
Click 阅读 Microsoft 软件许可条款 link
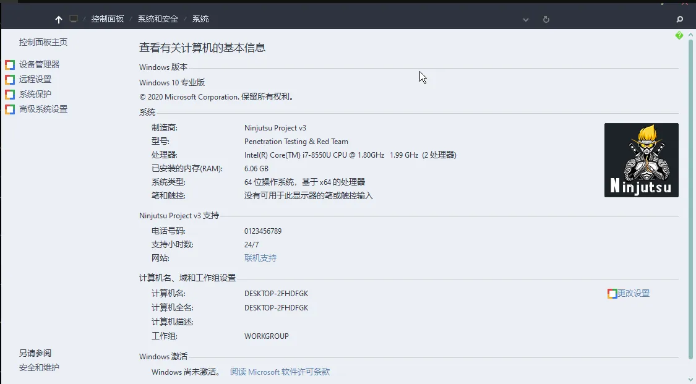point(280,372)
